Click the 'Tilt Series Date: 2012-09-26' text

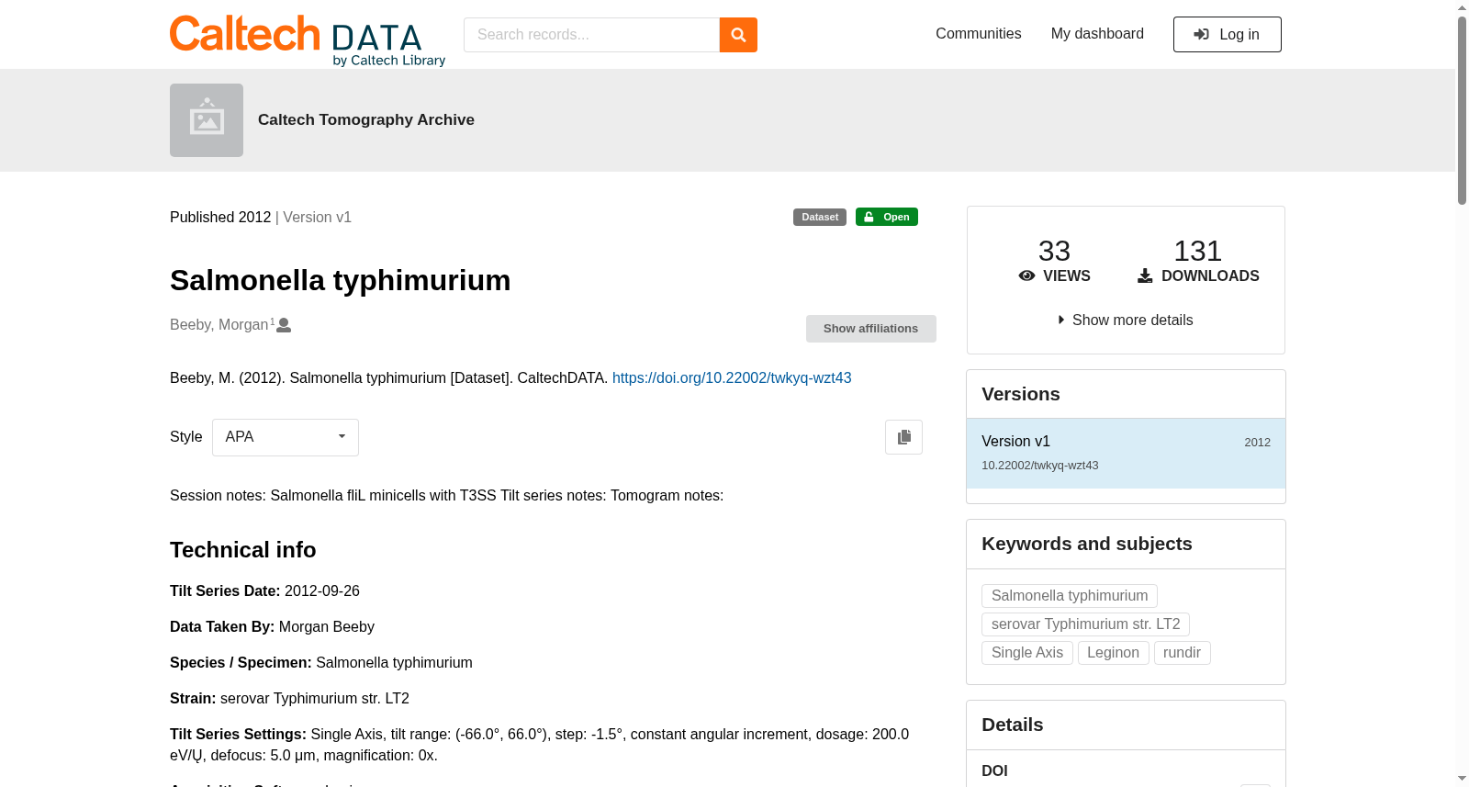(264, 591)
